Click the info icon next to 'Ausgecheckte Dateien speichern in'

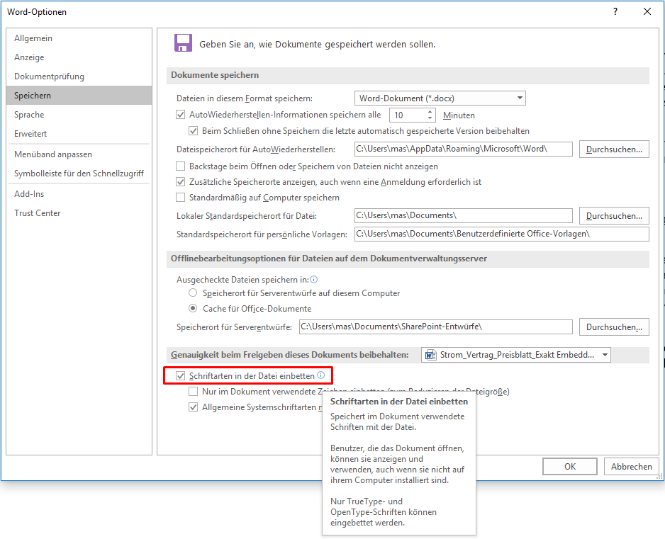click(313, 280)
